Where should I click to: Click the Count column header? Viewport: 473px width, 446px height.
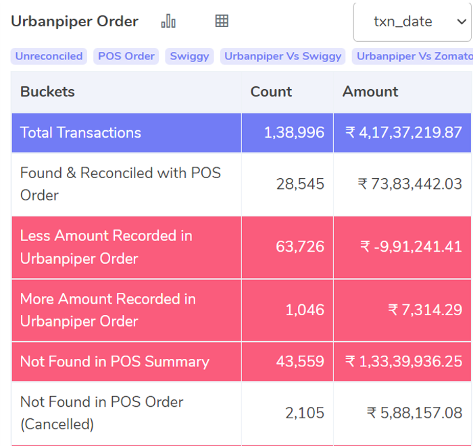[271, 92]
